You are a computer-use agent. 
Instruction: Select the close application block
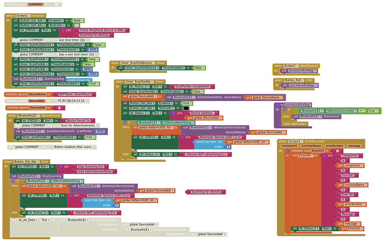coord(294,124)
